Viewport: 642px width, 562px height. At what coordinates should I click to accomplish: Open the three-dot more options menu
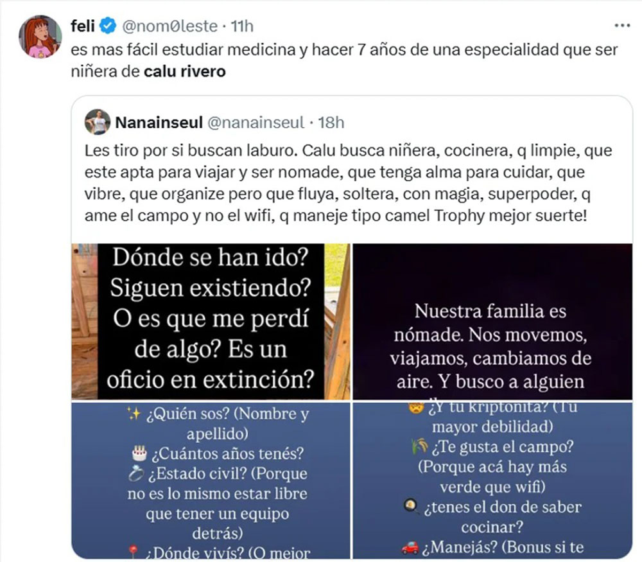point(622,26)
